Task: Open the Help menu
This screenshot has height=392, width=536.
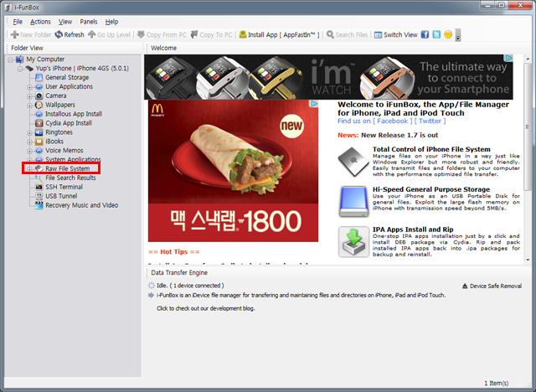Action: [x=111, y=22]
